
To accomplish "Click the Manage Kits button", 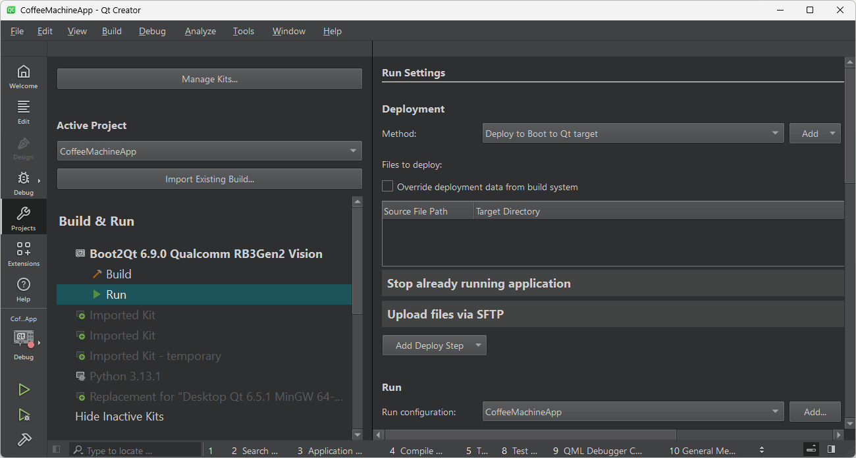I will coord(209,79).
